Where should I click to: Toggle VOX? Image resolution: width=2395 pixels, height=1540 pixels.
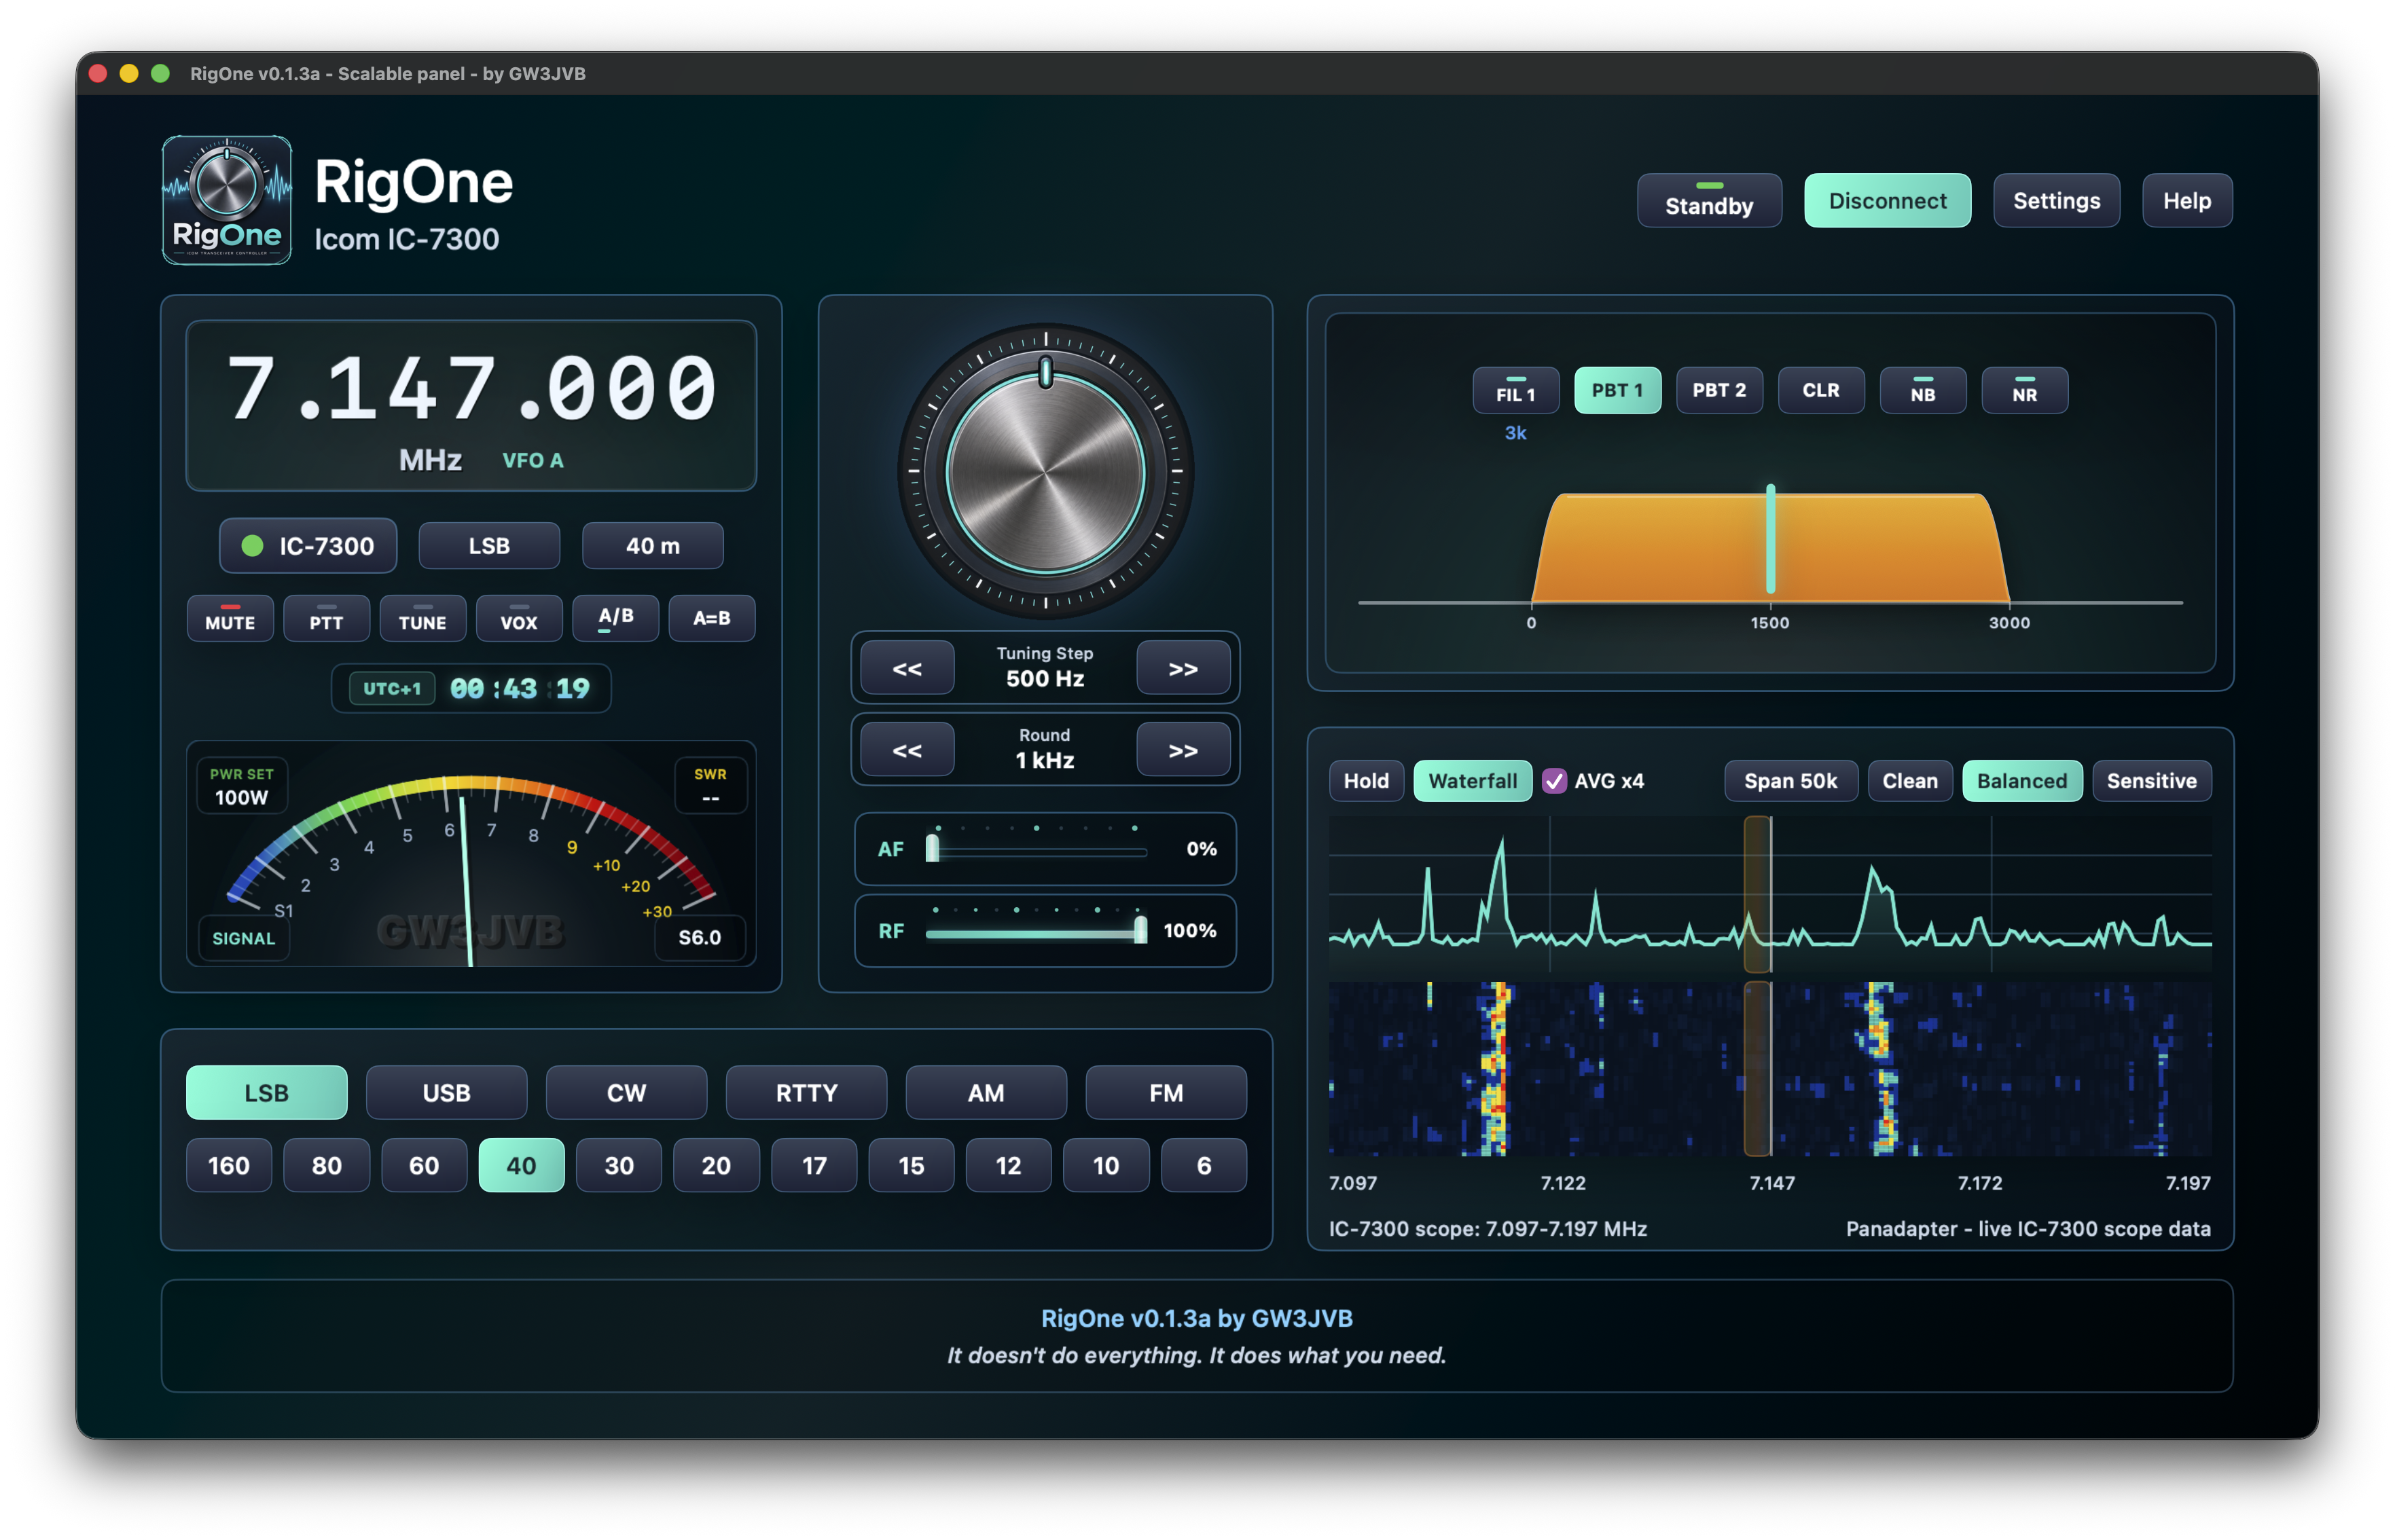click(x=518, y=618)
